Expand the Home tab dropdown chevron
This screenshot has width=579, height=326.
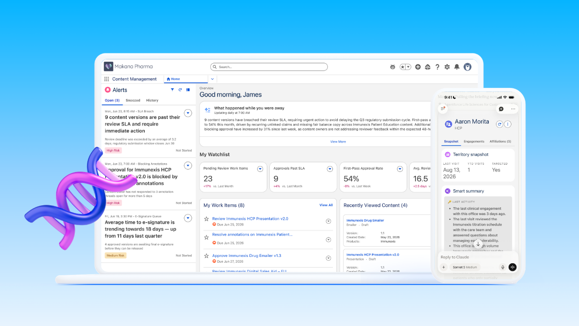(x=212, y=79)
